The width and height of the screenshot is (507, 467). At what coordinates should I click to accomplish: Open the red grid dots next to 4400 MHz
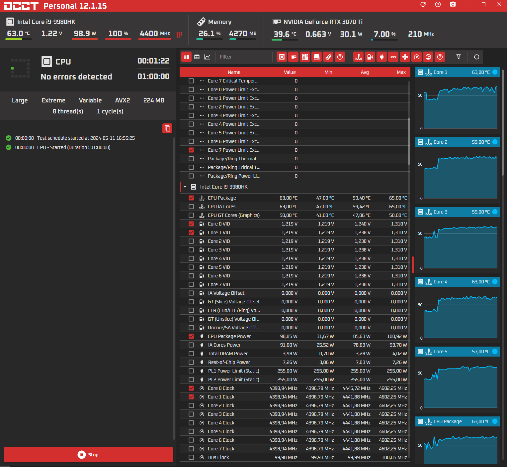179,35
